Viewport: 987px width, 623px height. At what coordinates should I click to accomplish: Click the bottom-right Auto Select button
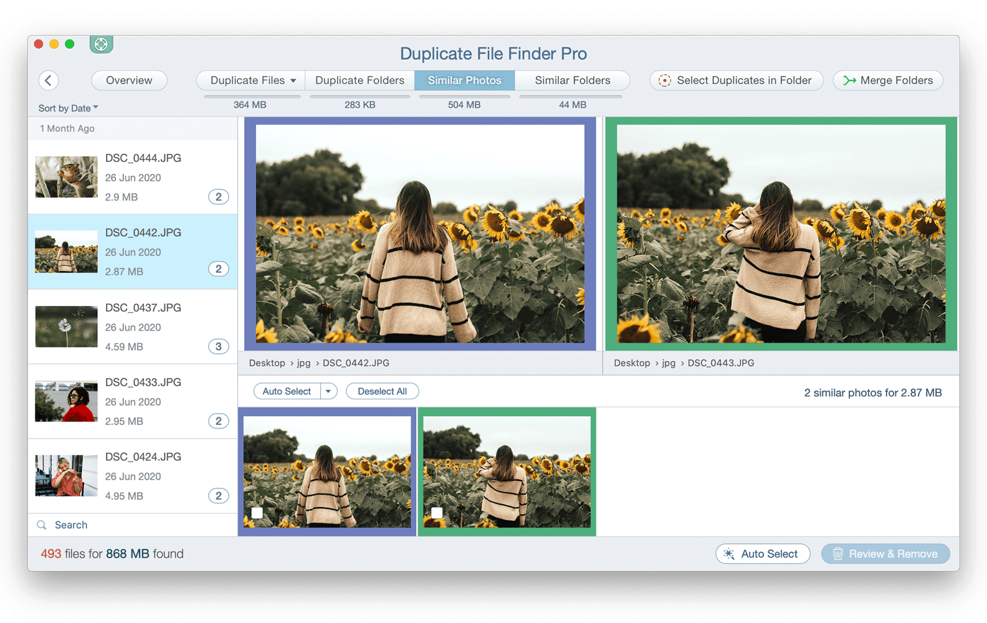click(763, 554)
